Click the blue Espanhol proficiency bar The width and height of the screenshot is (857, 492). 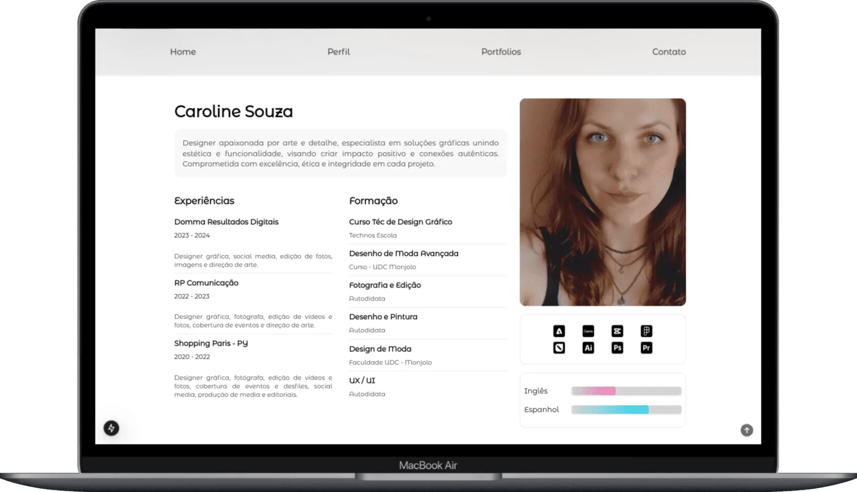point(610,410)
